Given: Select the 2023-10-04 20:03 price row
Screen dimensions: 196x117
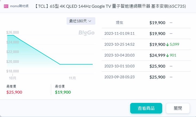Looking at the screenshot, I should point(146,55).
